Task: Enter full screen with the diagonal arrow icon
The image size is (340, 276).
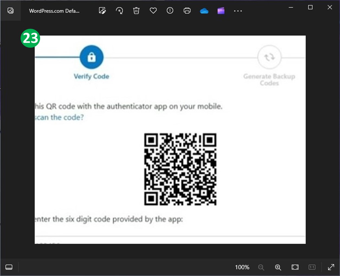Action: pos(331,267)
